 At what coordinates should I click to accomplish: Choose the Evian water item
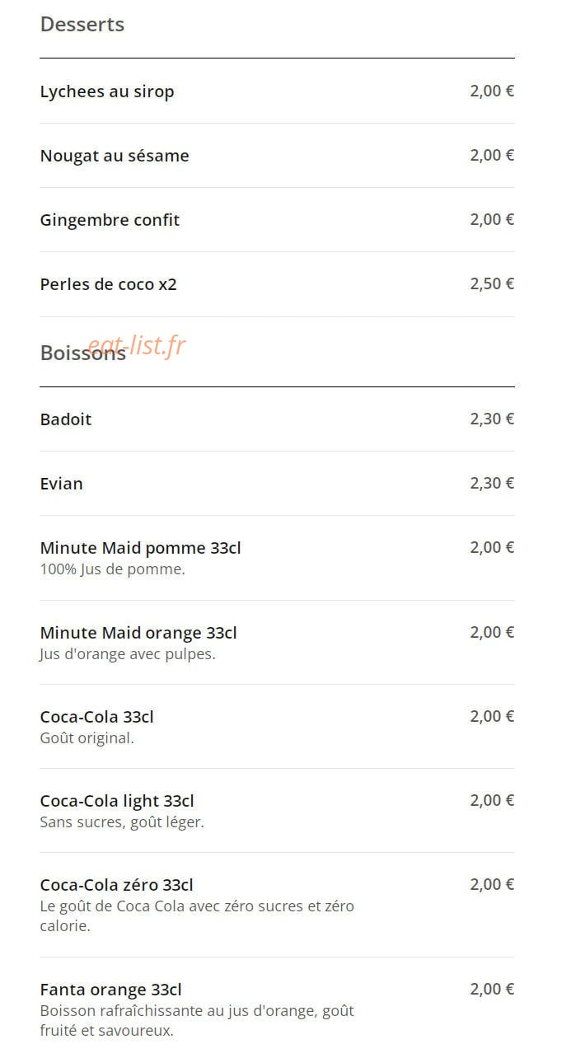[277, 484]
